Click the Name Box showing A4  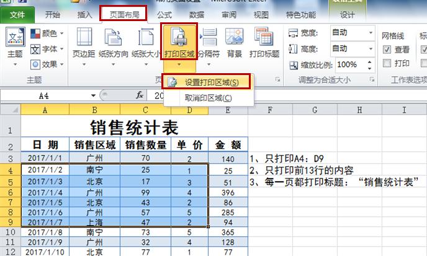coord(45,95)
